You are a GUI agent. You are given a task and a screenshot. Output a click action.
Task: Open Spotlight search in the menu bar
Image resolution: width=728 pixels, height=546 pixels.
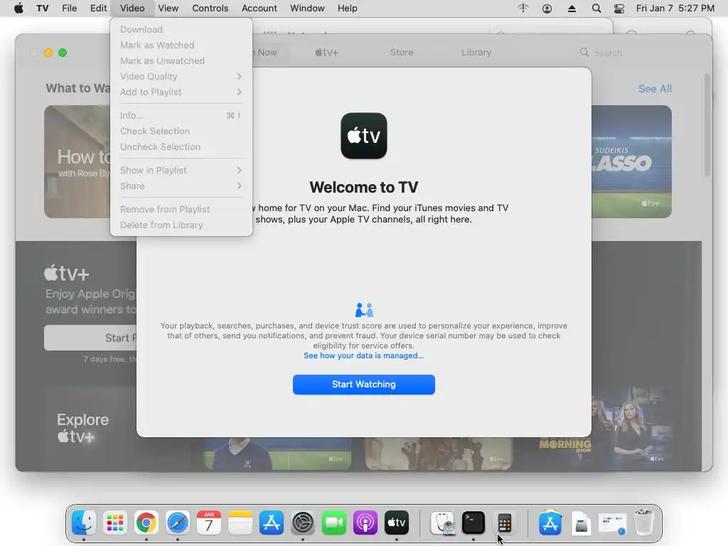(596, 9)
